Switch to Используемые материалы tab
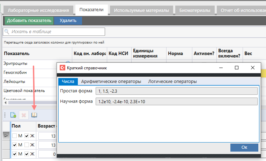 pos(141,10)
